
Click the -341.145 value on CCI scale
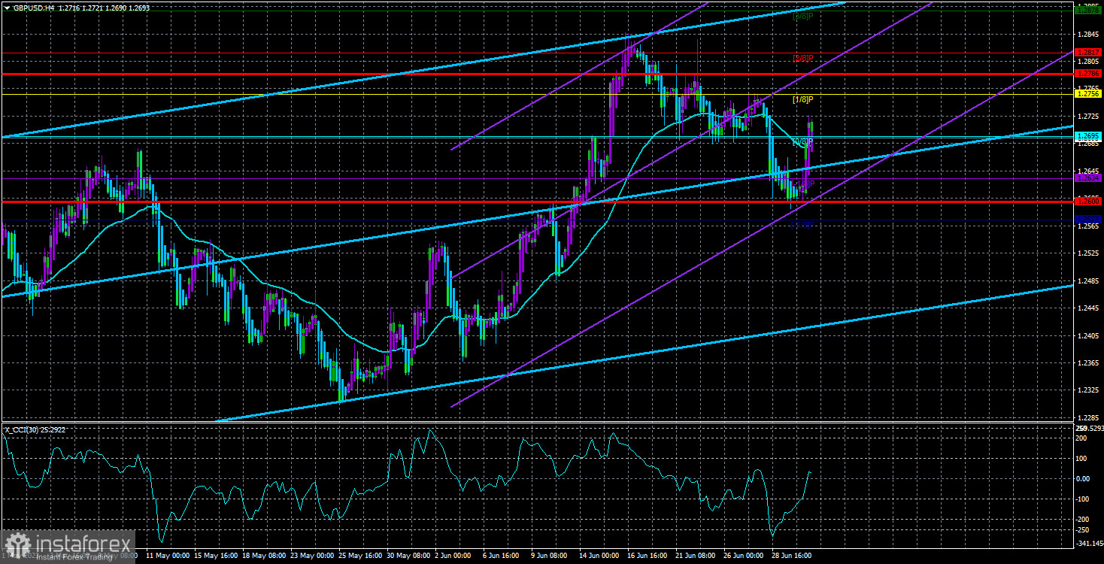coord(1088,543)
